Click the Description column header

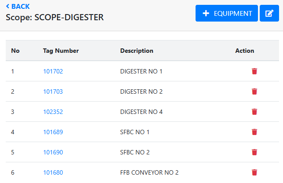(137, 51)
